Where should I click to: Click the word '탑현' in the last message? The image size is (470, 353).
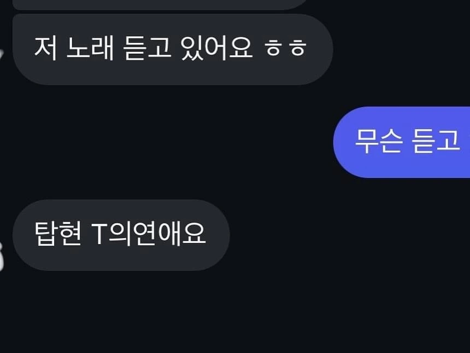[58, 234]
